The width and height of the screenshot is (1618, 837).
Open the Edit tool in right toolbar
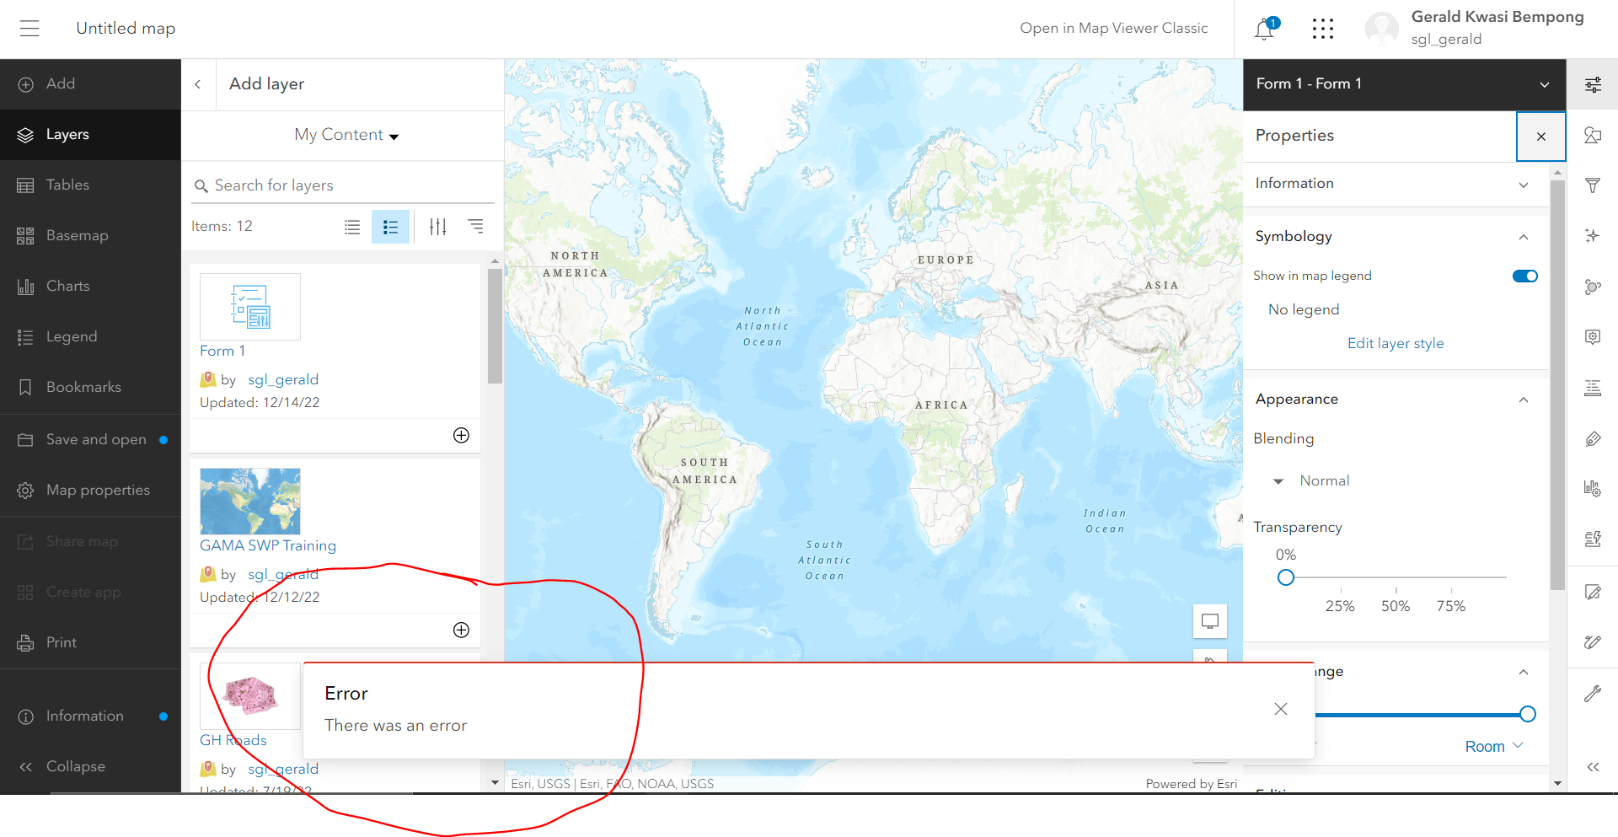click(x=1593, y=592)
